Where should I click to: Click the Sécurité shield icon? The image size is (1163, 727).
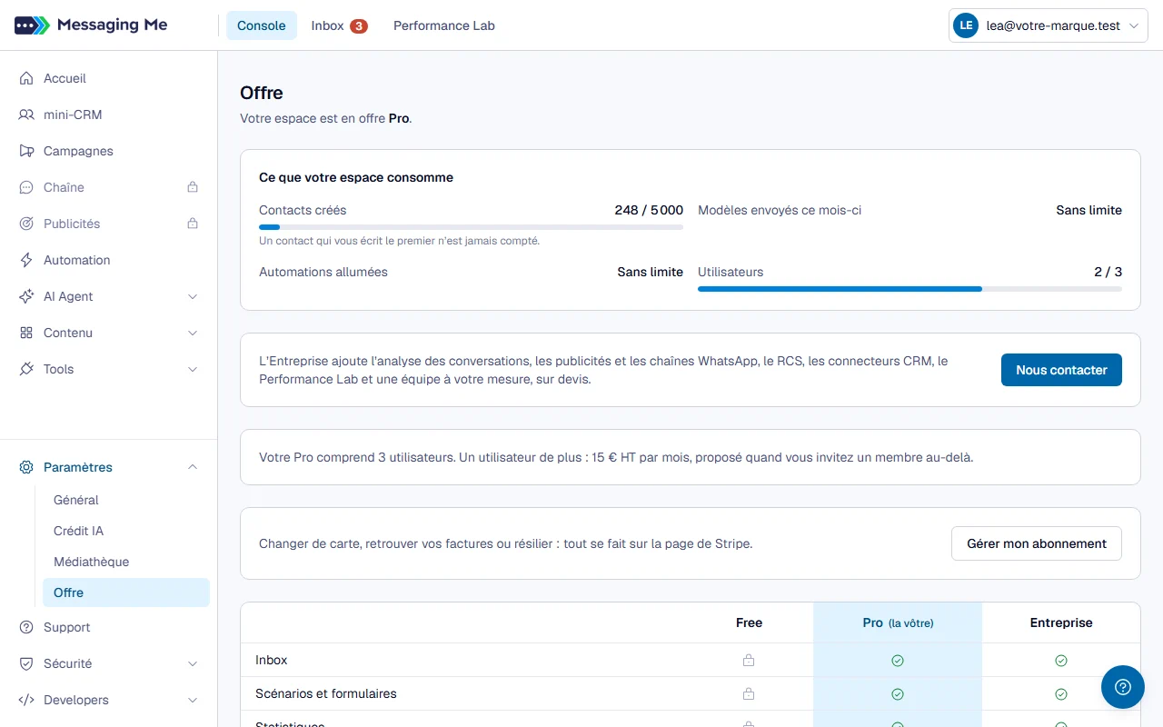pos(26,663)
